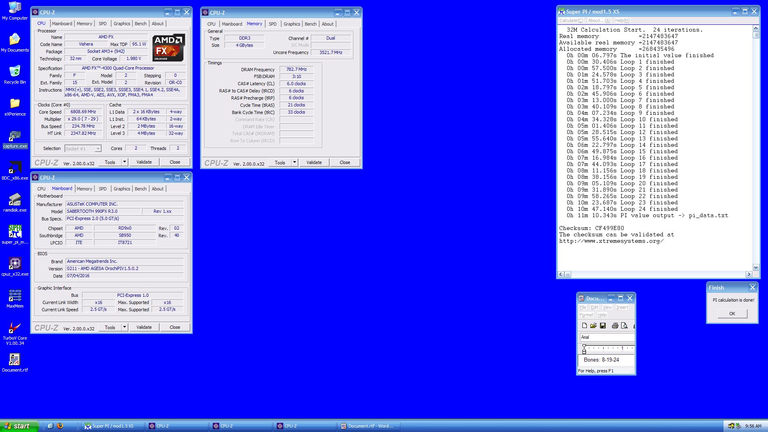Click the indent marker on WordPad ruler

[x=584, y=349]
